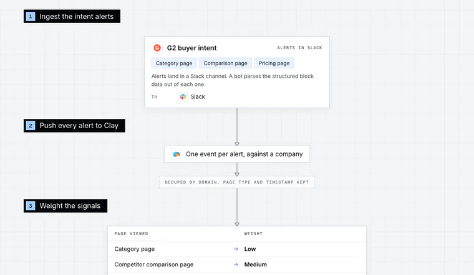Click the 'G2 buyer intent' card title
474x275 pixels.
coord(191,48)
